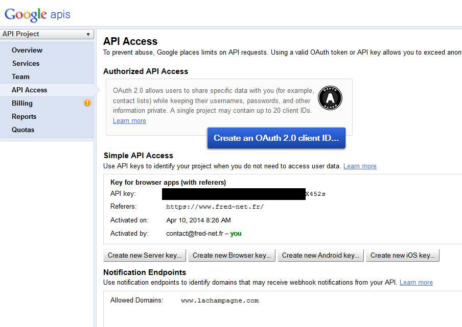Viewport: 462px width, 327px height.
Task: Open the API Project dropdown
Action: (47, 34)
